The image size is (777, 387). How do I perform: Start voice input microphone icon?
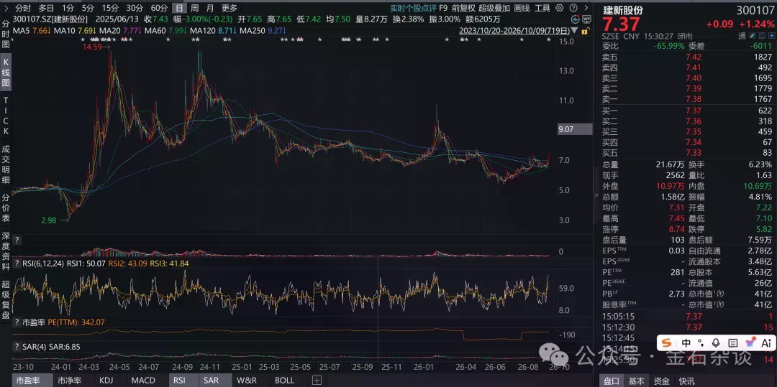pyautogui.click(x=716, y=342)
